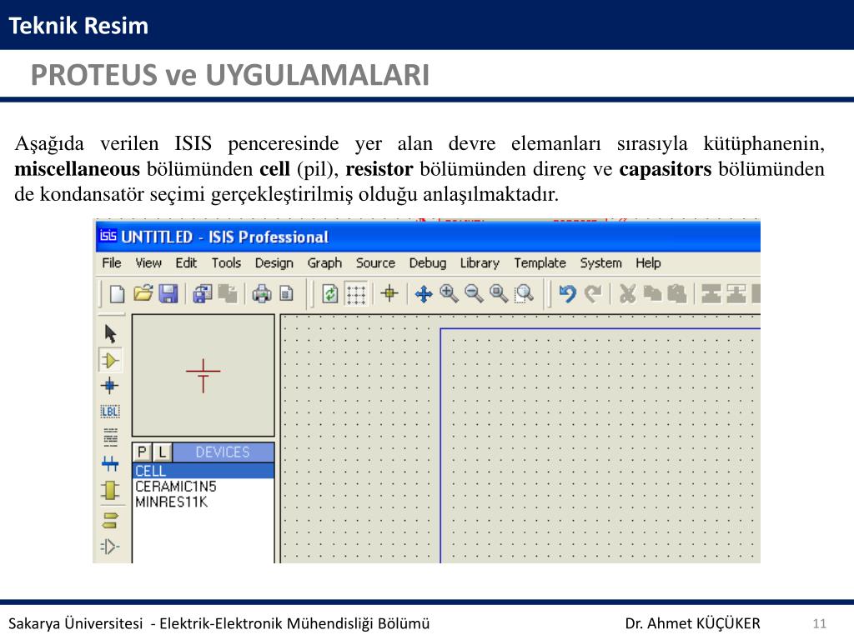
Task: Redraw display with the refresh icon
Action: click(329, 294)
